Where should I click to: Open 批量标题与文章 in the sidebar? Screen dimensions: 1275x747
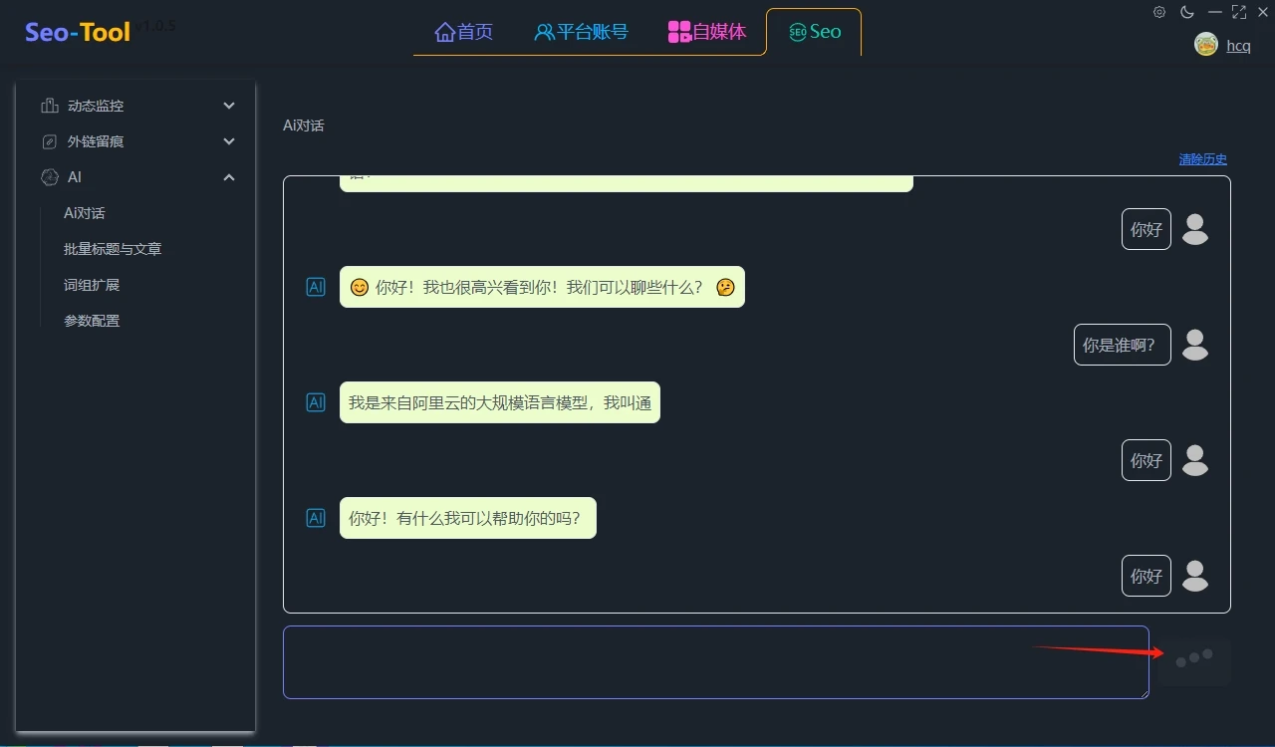coord(112,248)
